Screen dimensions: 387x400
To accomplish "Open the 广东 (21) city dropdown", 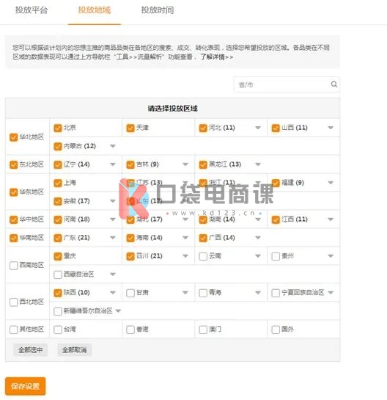I will coord(113,238).
